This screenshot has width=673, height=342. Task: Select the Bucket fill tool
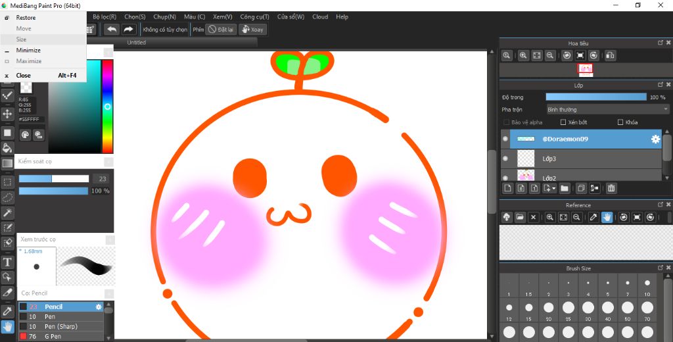tap(8, 148)
